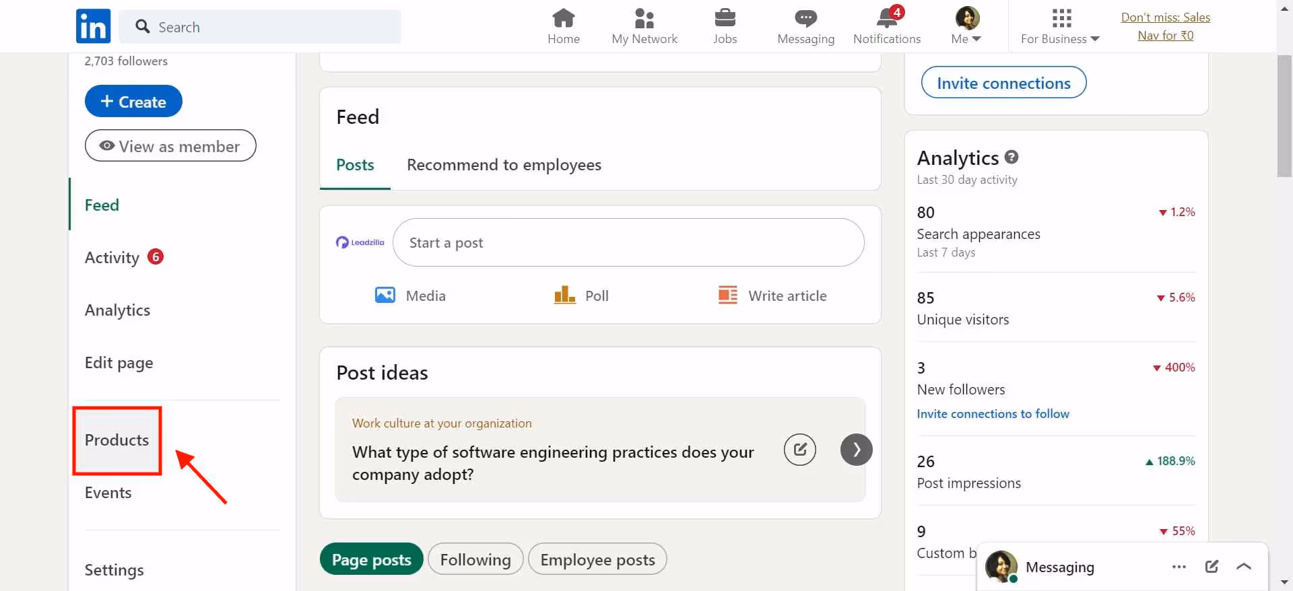This screenshot has height=591, width=1293.
Task: Open Activity in the left sidebar
Action: (x=112, y=257)
